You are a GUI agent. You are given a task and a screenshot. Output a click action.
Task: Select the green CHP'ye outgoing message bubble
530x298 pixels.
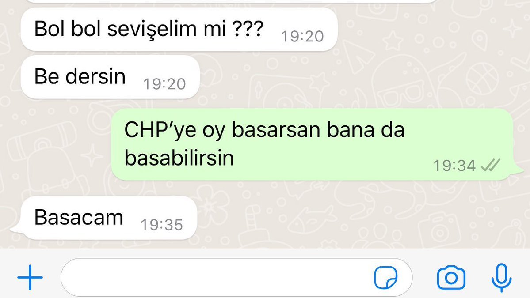click(312, 144)
